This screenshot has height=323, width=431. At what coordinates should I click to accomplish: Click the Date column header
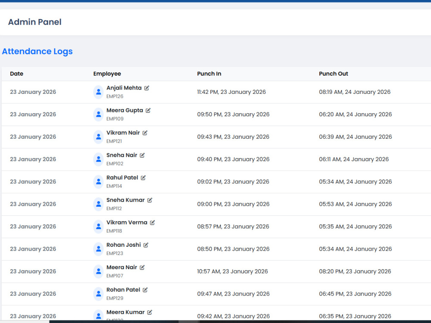16,74
